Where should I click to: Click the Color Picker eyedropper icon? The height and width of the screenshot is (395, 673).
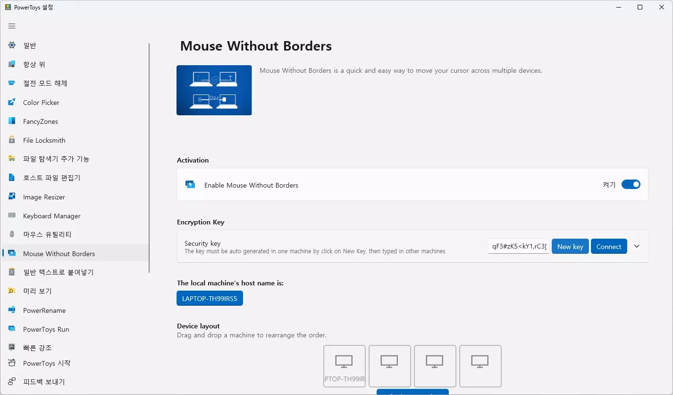point(12,102)
